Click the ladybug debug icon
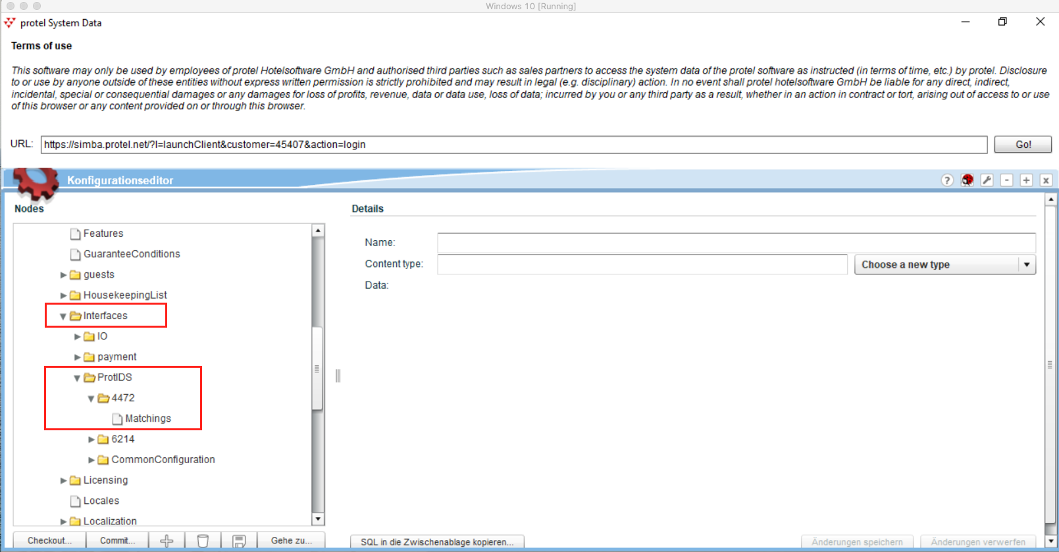1059x552 pixels. pos(967,180)
